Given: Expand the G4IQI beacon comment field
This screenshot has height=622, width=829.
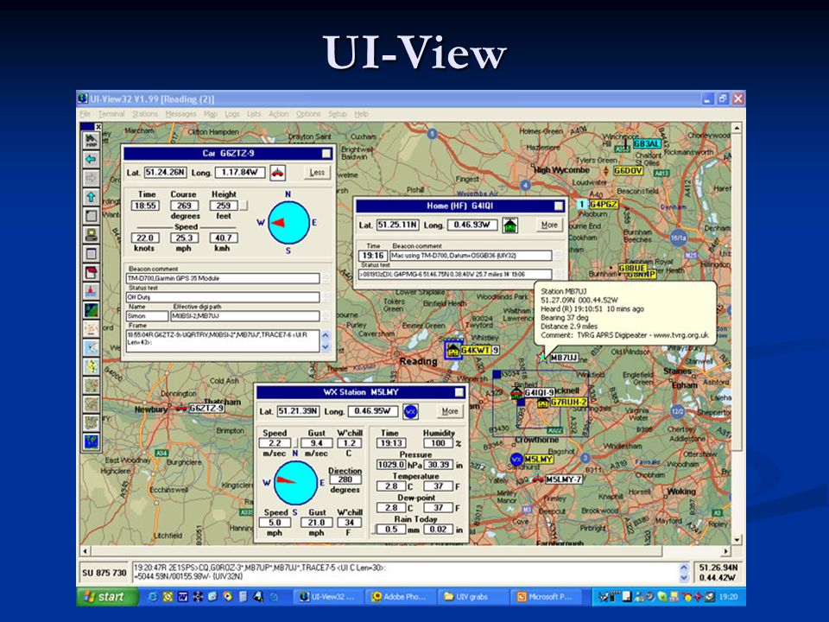Looking at the screenshot, I should point(559,256).
